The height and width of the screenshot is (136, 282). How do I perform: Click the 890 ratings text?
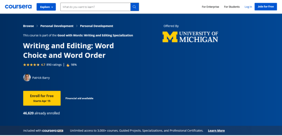point(54,65)
